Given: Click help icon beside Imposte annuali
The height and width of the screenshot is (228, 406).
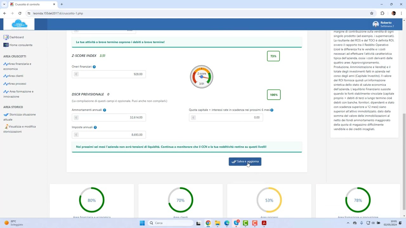Looking at the screenshot, I should point(95,127).
